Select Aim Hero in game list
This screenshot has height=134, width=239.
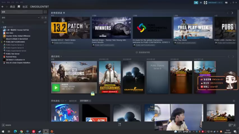(10, 33)
